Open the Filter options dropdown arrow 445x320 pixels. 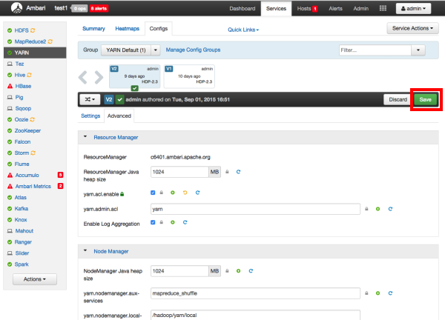coord(418,50)
